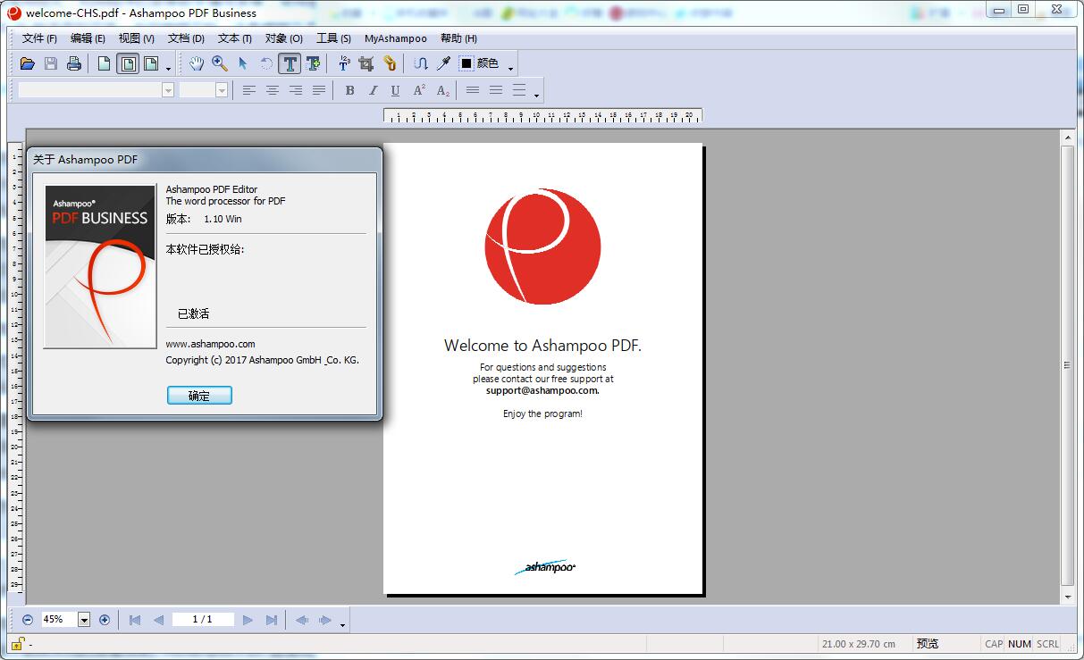The image size is (1084, 660).
Task: Click the zoom in plus button
Action: tap(105, 619)
